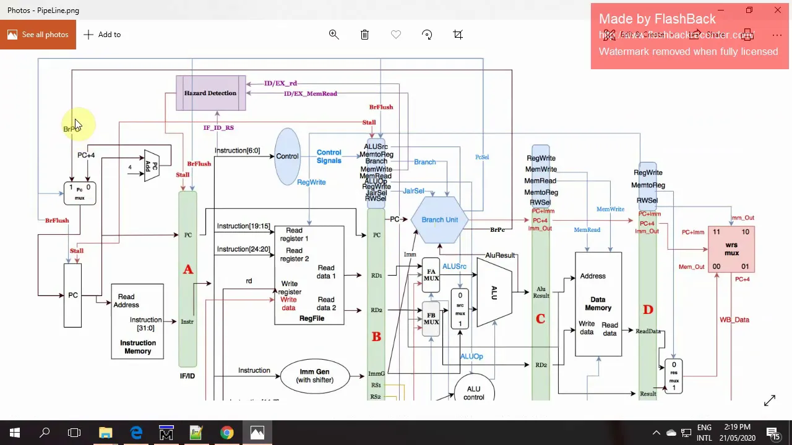This screenshot has width=792, height=445.
Task: Rotate the image using the rotate icon
Action: coord(427,35)
